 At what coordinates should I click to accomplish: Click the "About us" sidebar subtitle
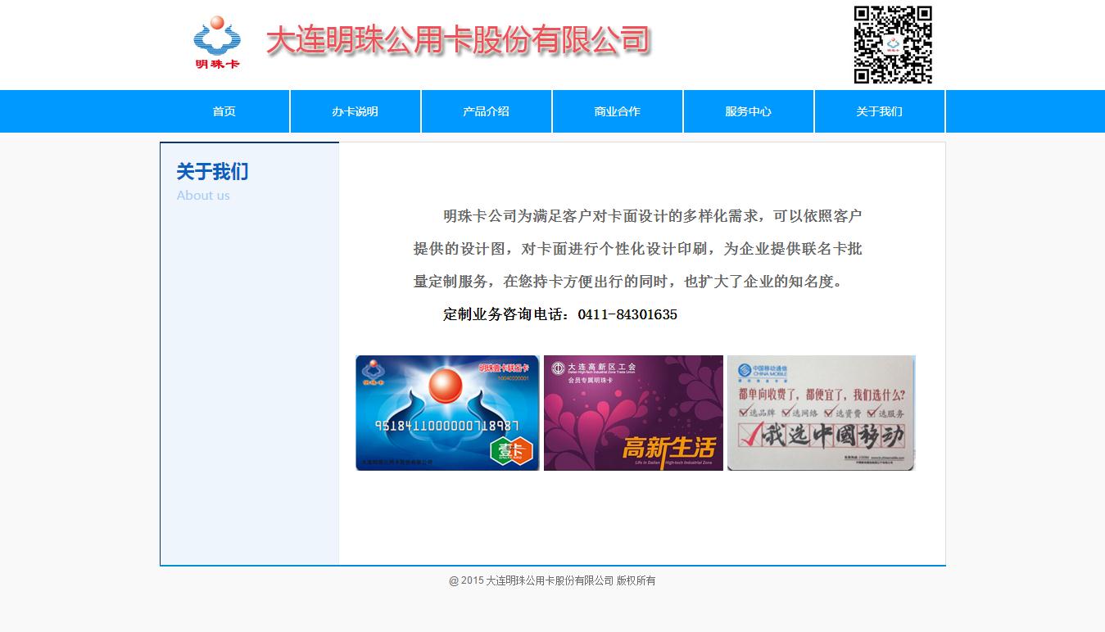pos(203,196)
